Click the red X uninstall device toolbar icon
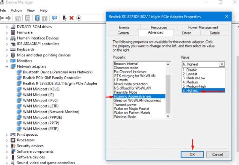Image resolution: width=239 pixels, height=165 pixels. point(71,18)
